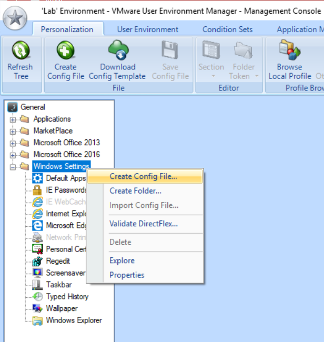324x342 pixels.
Task: Switch to the Condition Sets tab
Action: 227,29
